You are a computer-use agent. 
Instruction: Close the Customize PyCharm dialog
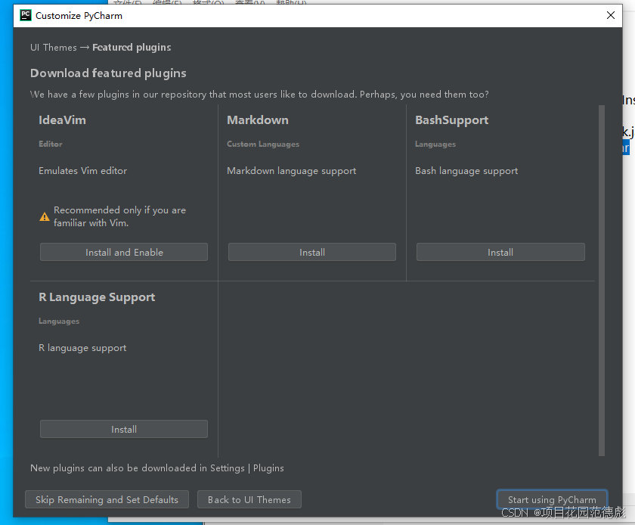coord(611,15)
